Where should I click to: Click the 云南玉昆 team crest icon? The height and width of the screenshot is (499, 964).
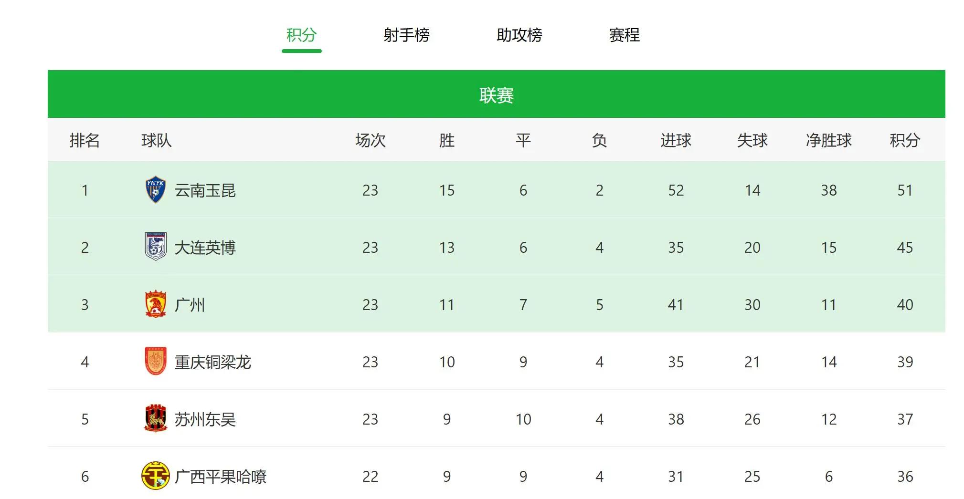tap(155, 190)
